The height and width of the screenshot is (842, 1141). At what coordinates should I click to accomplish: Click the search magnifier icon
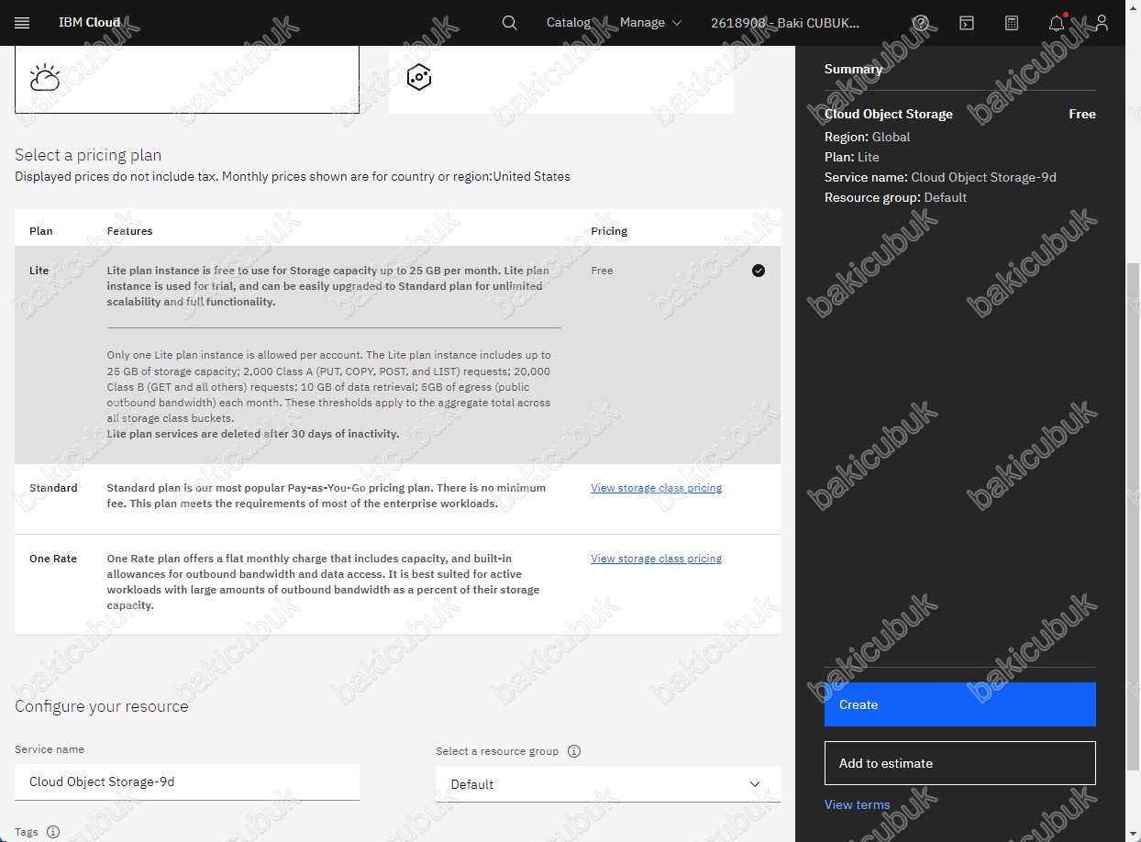(510, 22)
